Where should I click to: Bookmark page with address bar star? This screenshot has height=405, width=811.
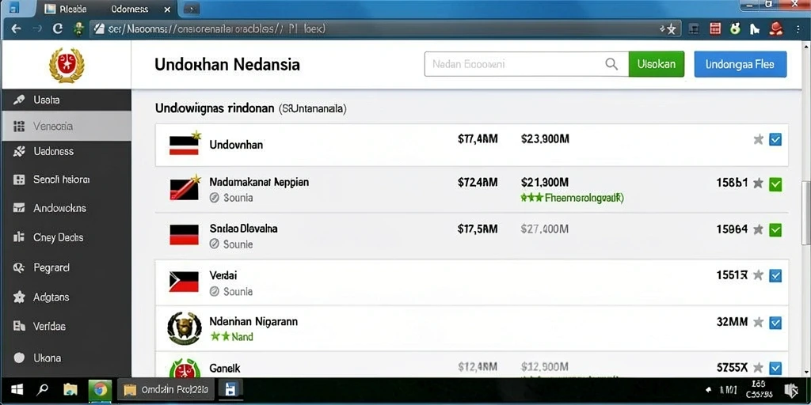[x=670, y=29]
